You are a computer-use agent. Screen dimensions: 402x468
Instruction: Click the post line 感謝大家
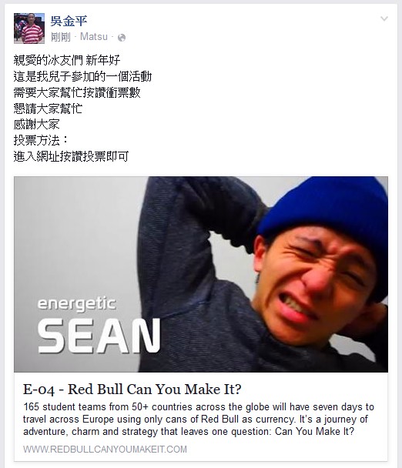pyautogui.click(x=36, y=124)
